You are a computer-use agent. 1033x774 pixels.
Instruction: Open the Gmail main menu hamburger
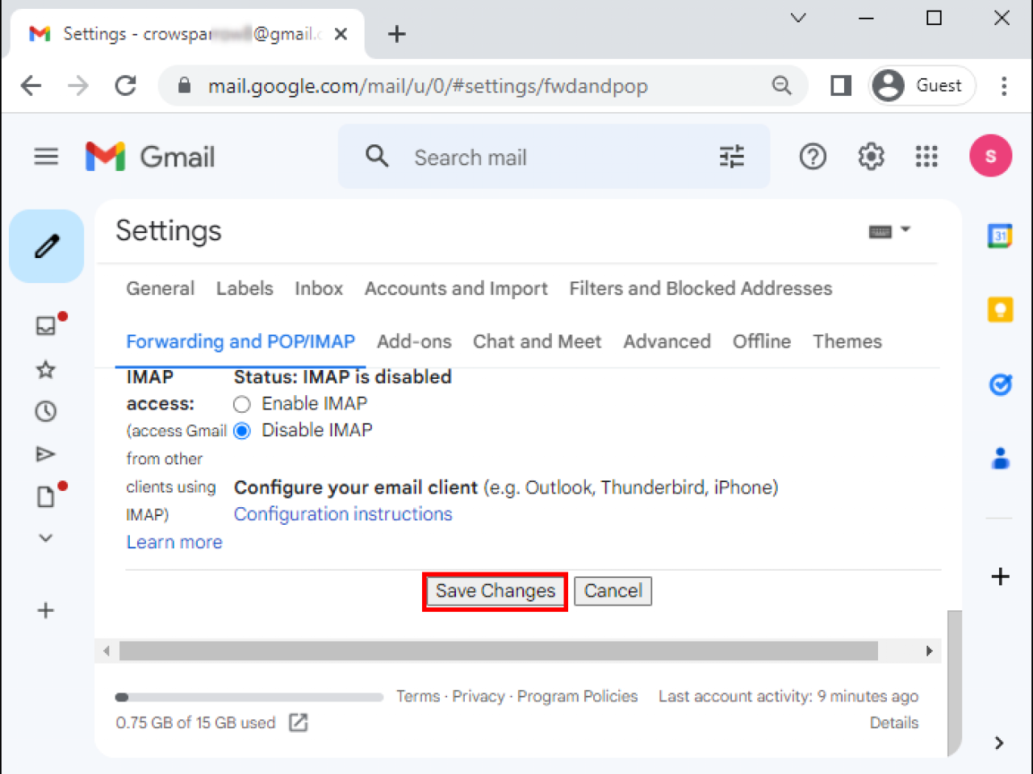click(x=46, y=156)
